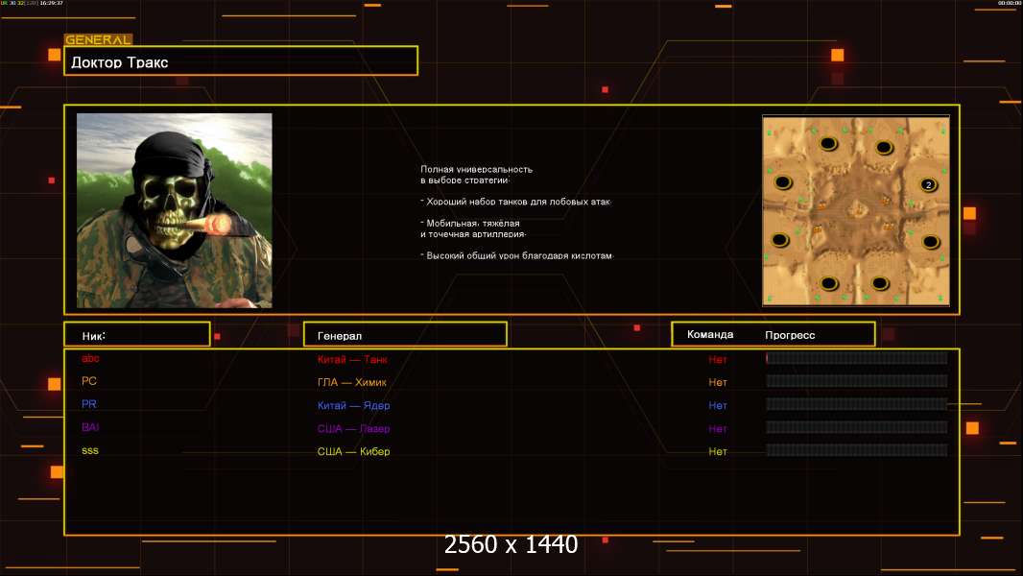This screenshot has width=1023, height=576.
Task: Open the "Китай — Танк" general entry
Action: [352, 360]
